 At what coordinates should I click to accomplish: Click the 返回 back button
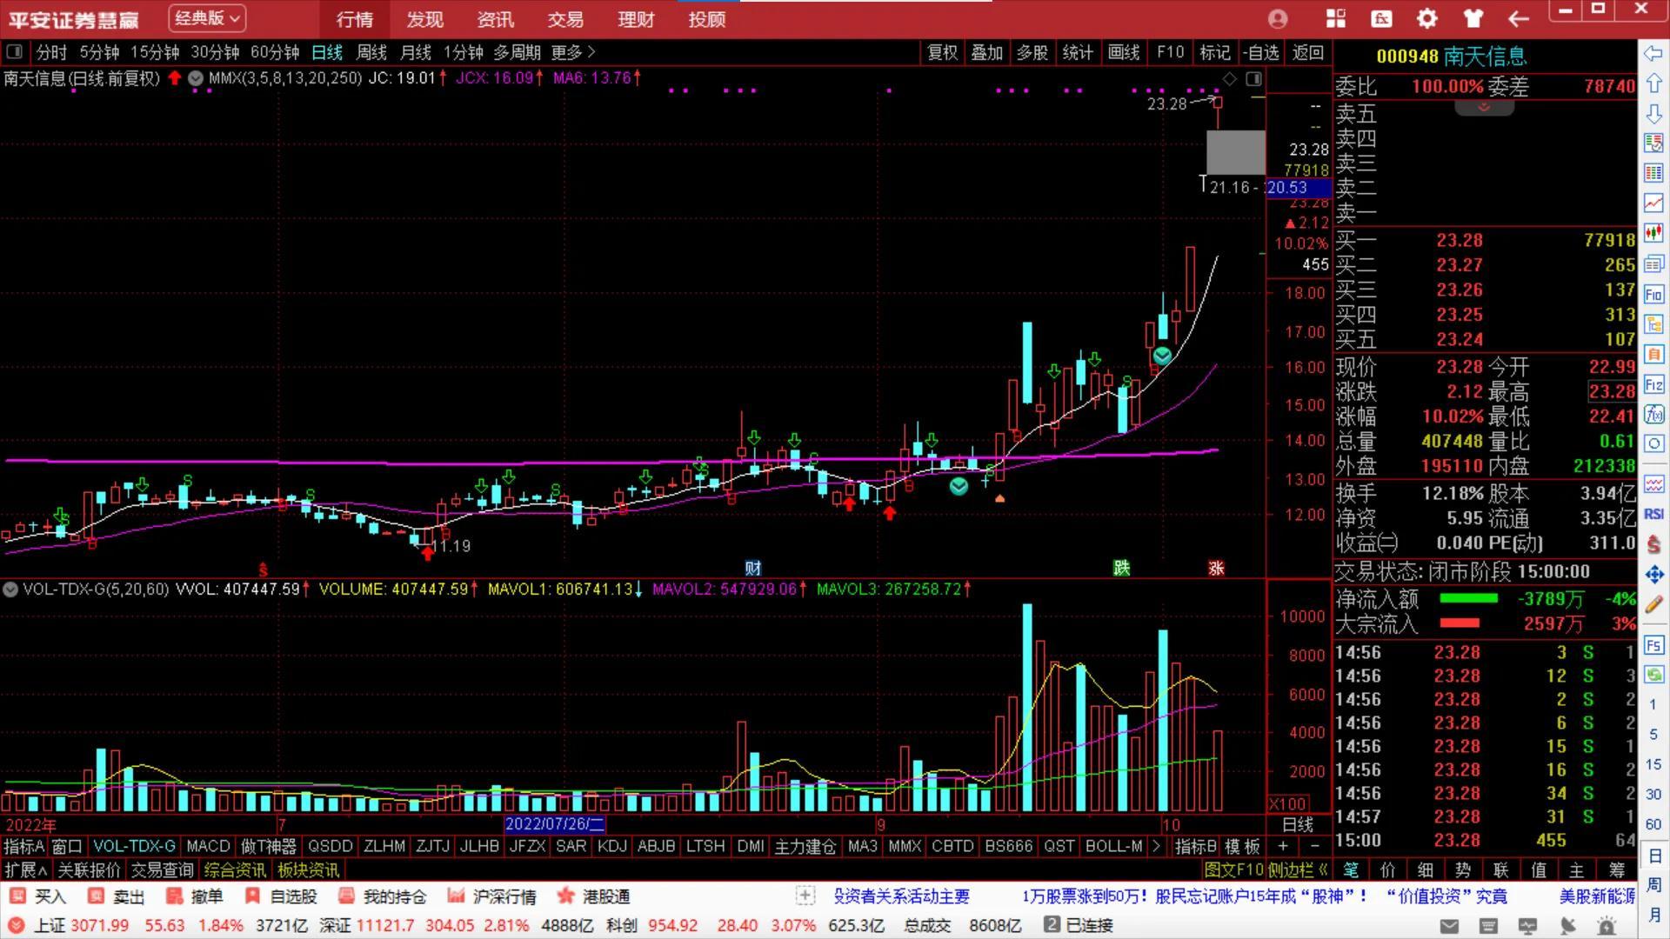[x=1307, y=53]
